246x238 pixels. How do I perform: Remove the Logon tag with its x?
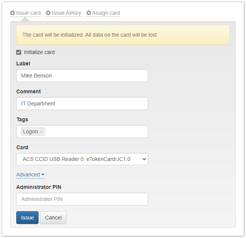pyautogui.click(x=41, y=132)
